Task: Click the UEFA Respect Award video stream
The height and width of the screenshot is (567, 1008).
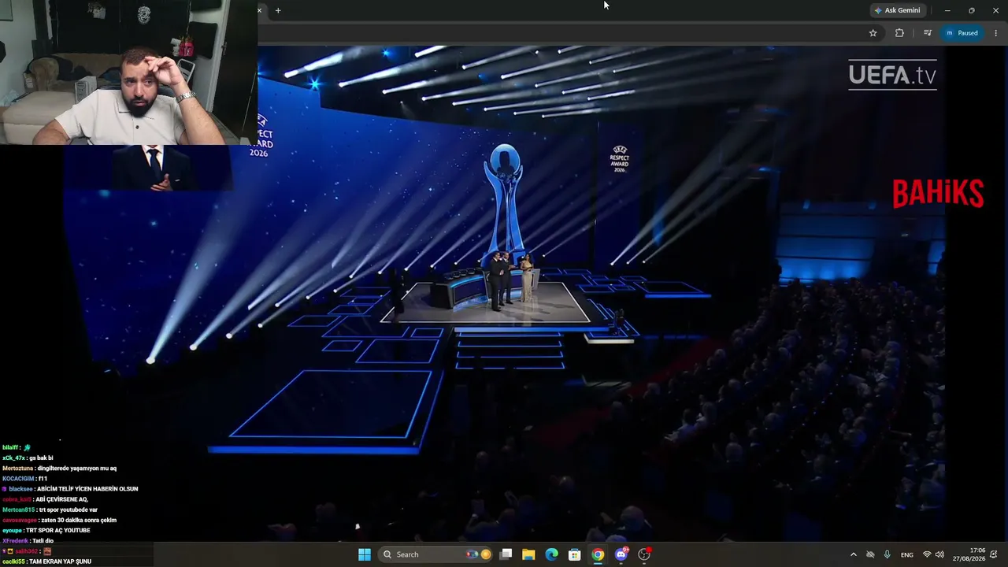Action: click(x=504, y=293)
